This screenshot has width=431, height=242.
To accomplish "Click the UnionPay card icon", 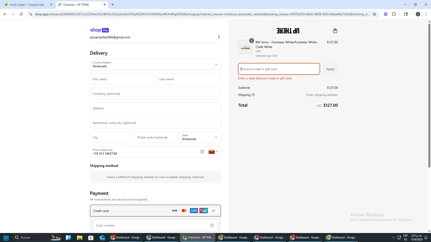I will click(203, 211).
